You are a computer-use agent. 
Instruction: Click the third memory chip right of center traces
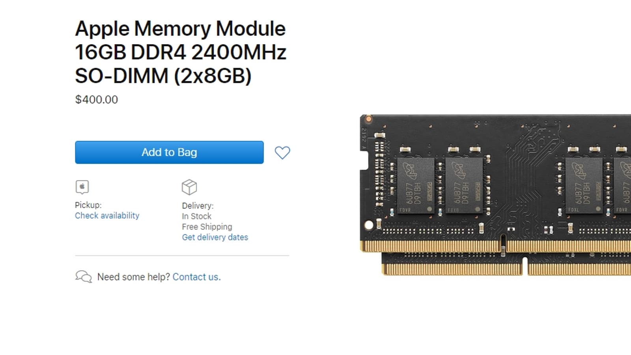click(584, 186)
